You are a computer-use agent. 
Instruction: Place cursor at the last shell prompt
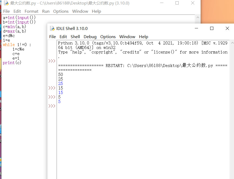(52, 106)
